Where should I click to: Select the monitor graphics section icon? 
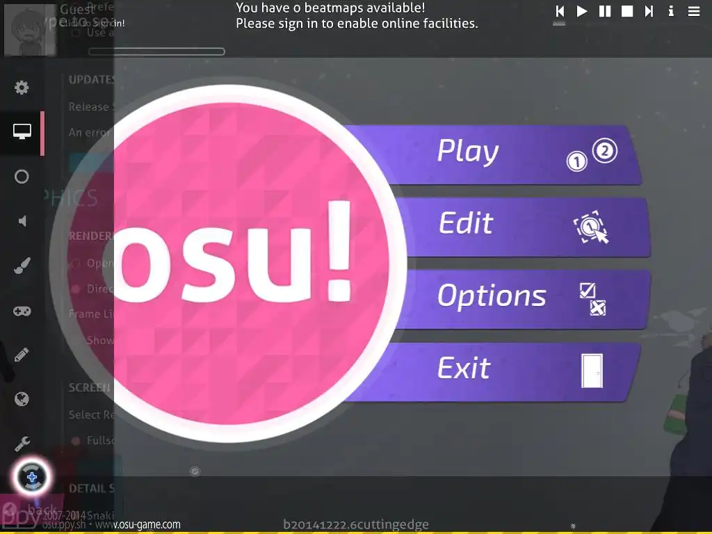(22, 131)
